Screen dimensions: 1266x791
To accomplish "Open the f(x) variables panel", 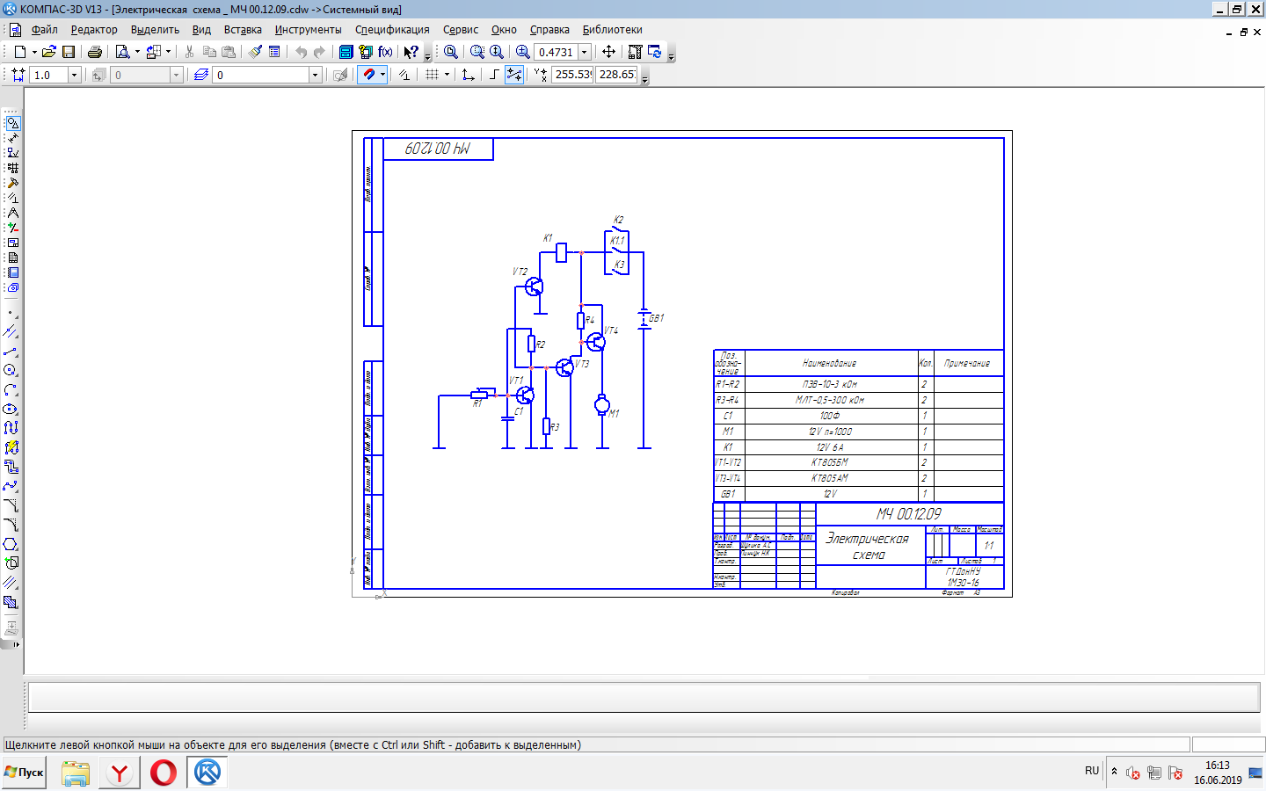I will click(x=385, y=52).
